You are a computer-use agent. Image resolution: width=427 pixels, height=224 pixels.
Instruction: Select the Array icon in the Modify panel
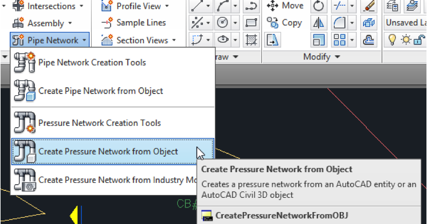[x=339, y=40]
